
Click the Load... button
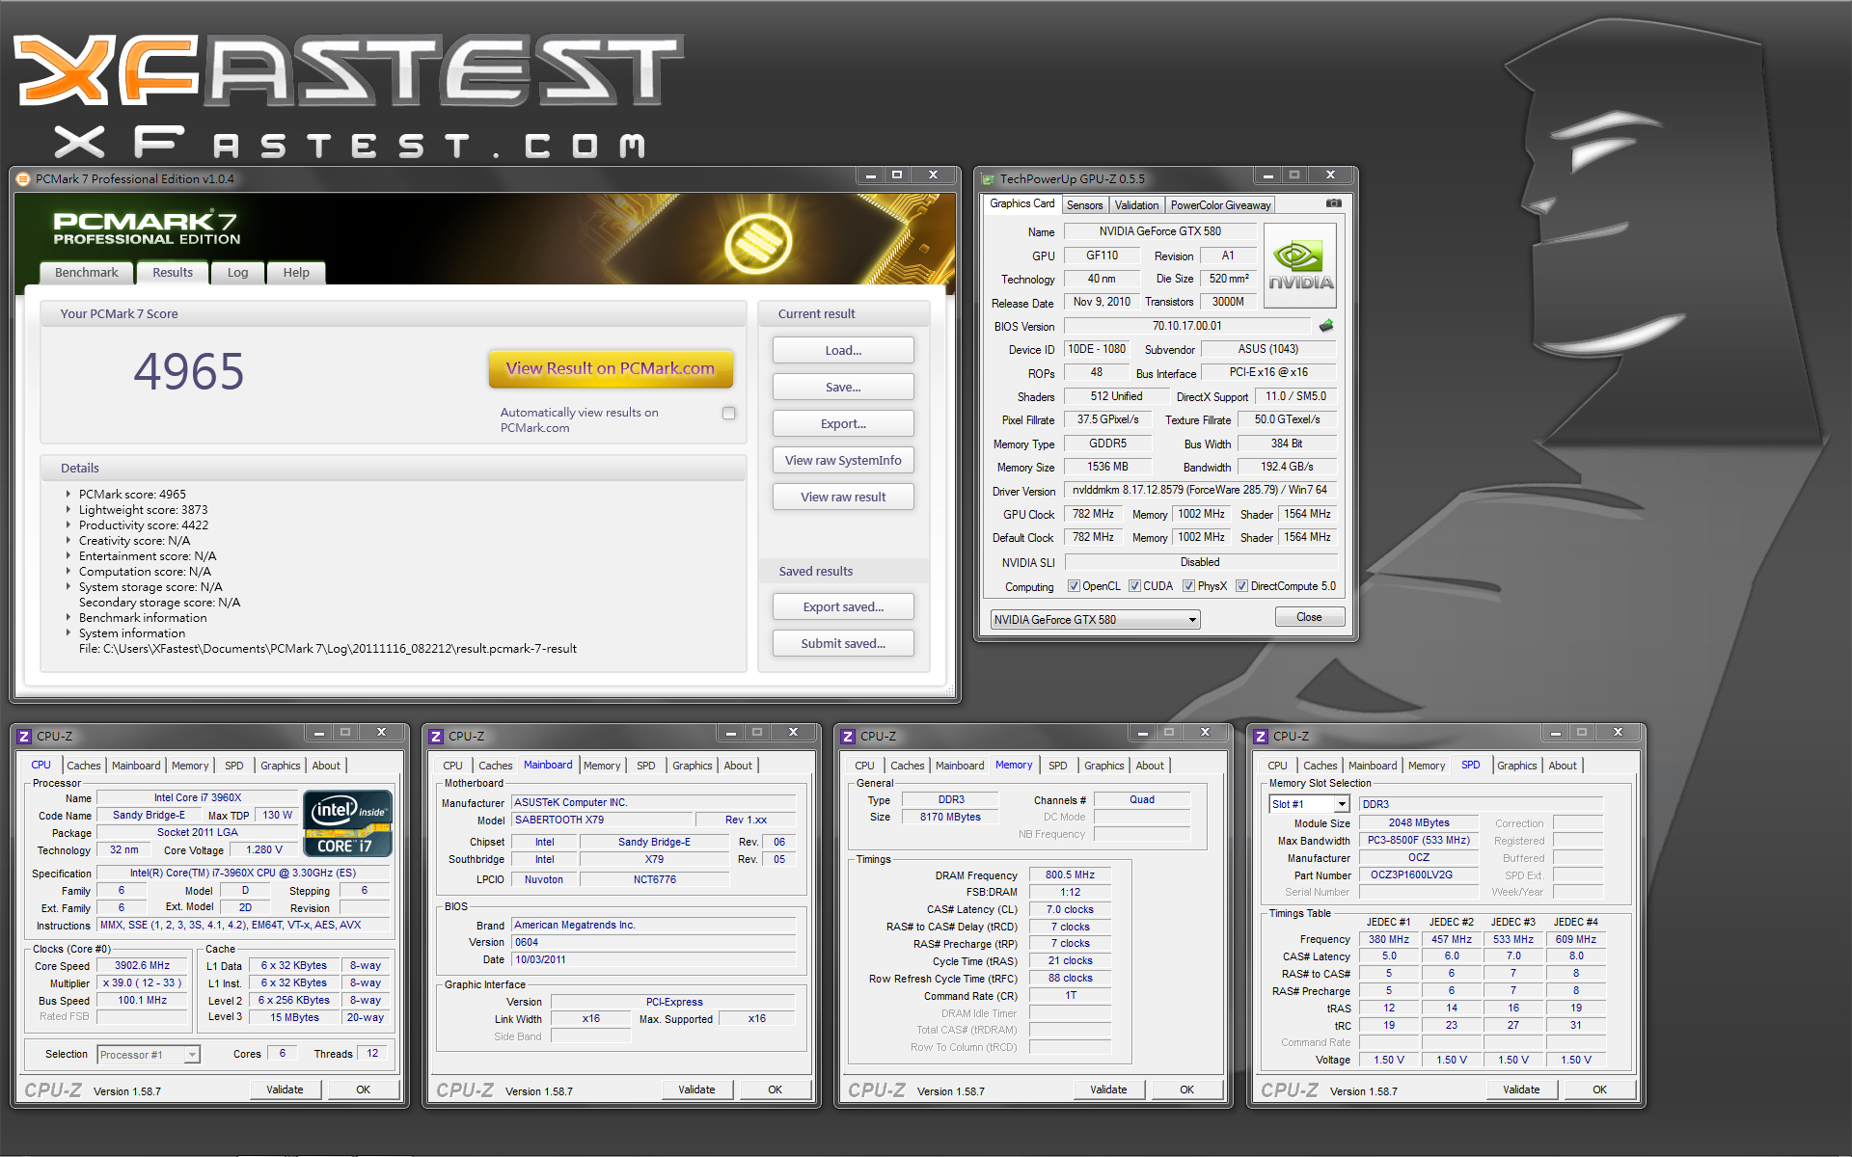[843, 350]
